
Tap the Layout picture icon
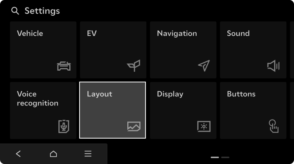pyautogui.click(x=134, y=126)
